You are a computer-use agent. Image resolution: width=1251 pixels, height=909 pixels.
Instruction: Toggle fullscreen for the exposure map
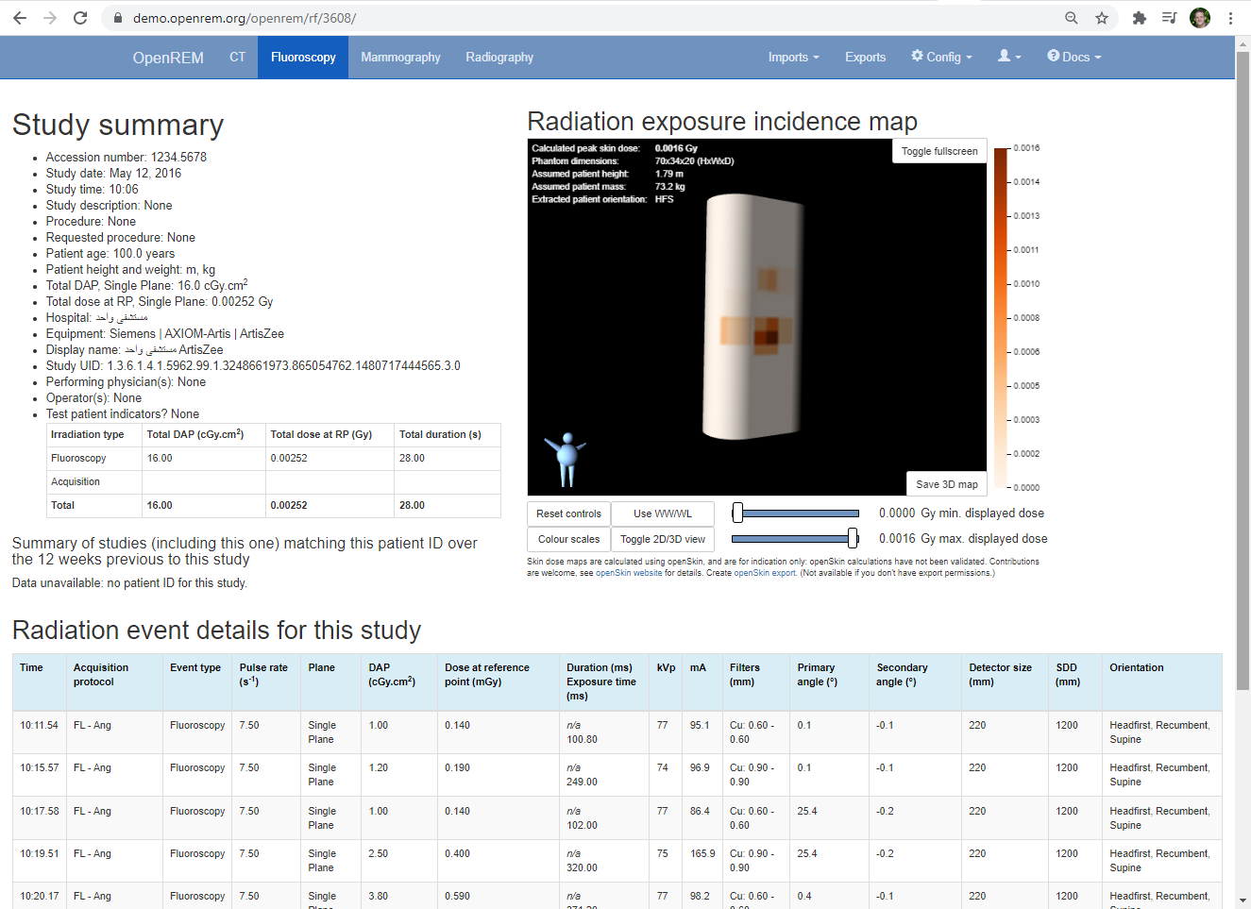pyautogui.click(x=938, y=151)
